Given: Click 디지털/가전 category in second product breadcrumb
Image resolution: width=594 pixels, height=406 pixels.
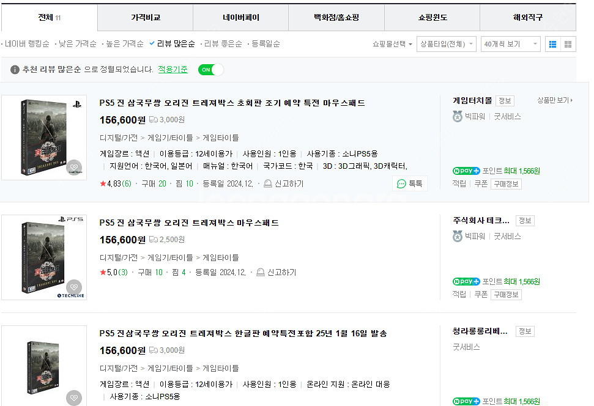Looking at the screenshot, I should [x=119, y=257].
